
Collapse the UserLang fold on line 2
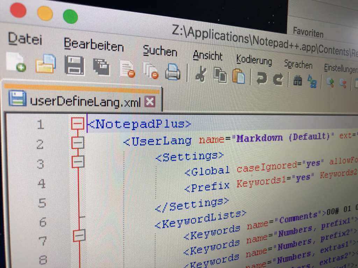pos(78,143)
